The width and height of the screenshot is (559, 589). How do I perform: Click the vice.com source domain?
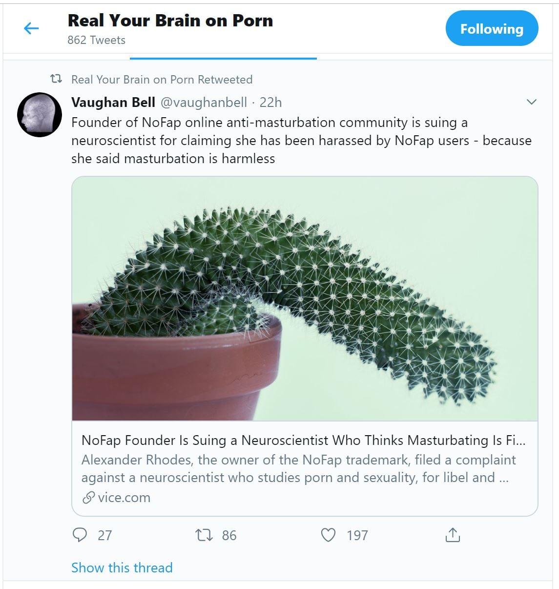tap(124, 498)
